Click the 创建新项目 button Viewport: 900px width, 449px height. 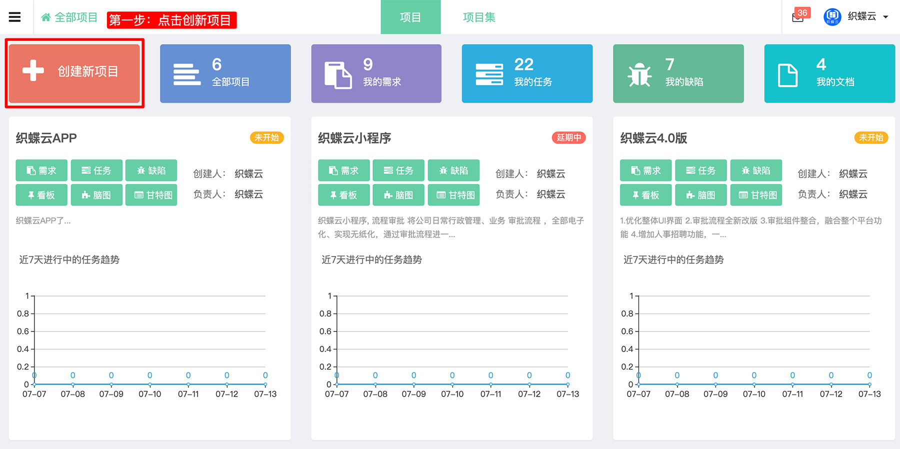pos(74,73)
